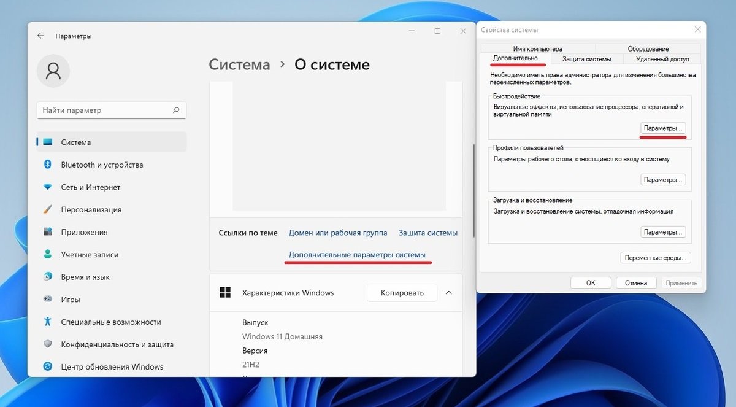
Task: Switch to Удаленный доступ tab
Action: pyautogui.click(x=662, y=59)
